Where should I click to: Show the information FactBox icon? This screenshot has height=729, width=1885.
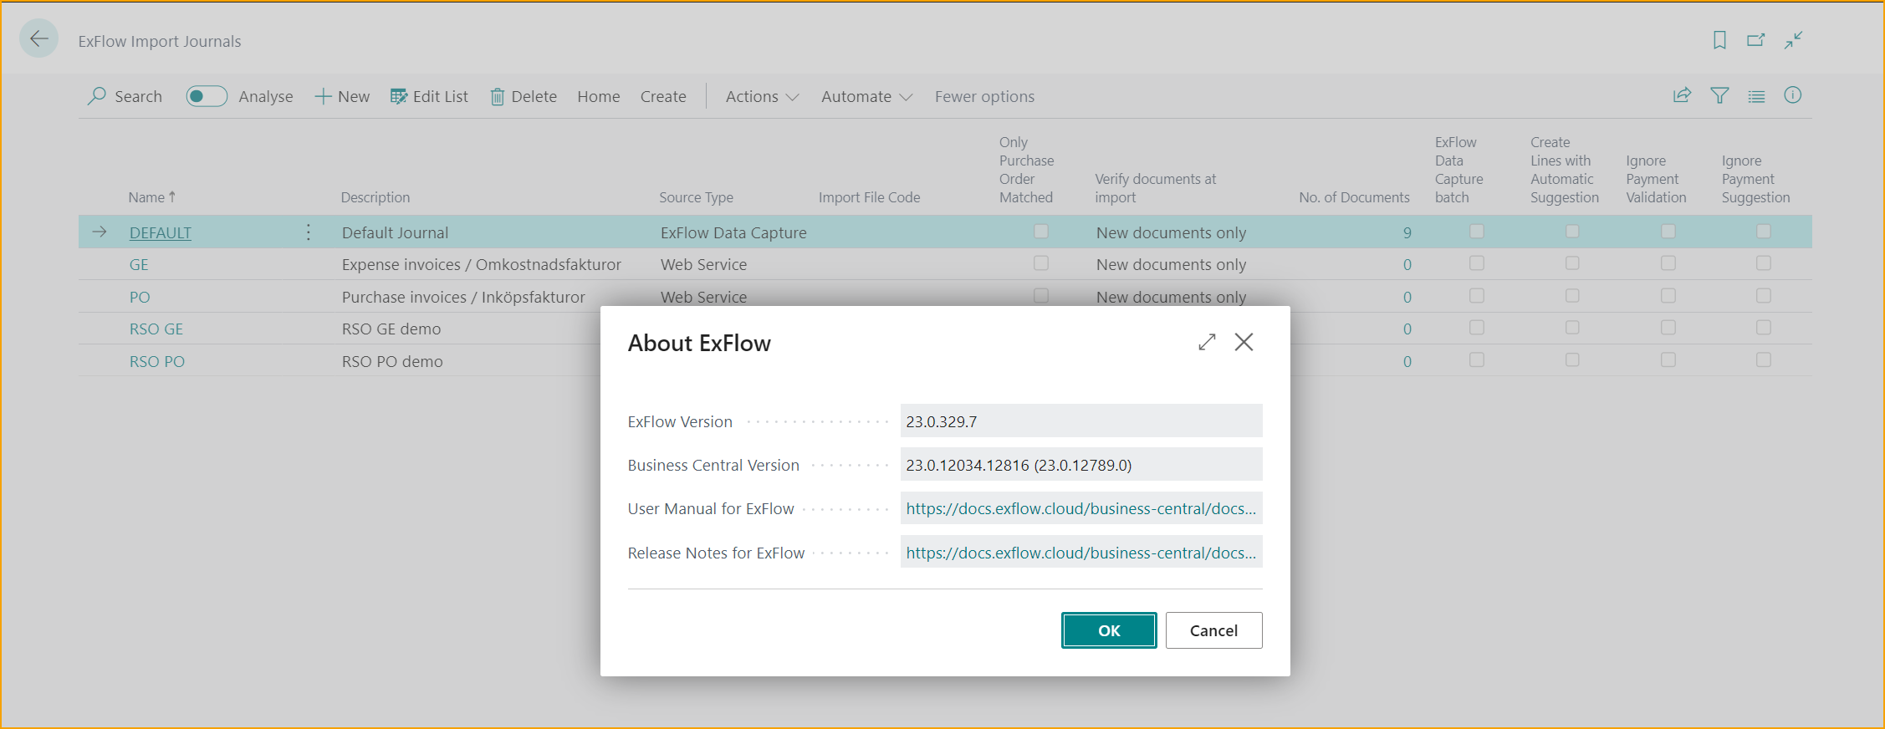coord(1792,96)
